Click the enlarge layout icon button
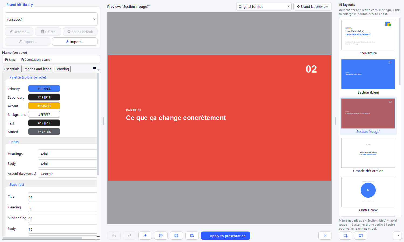The height and width of the screenshot is (242, 404). tap(346, 236)
